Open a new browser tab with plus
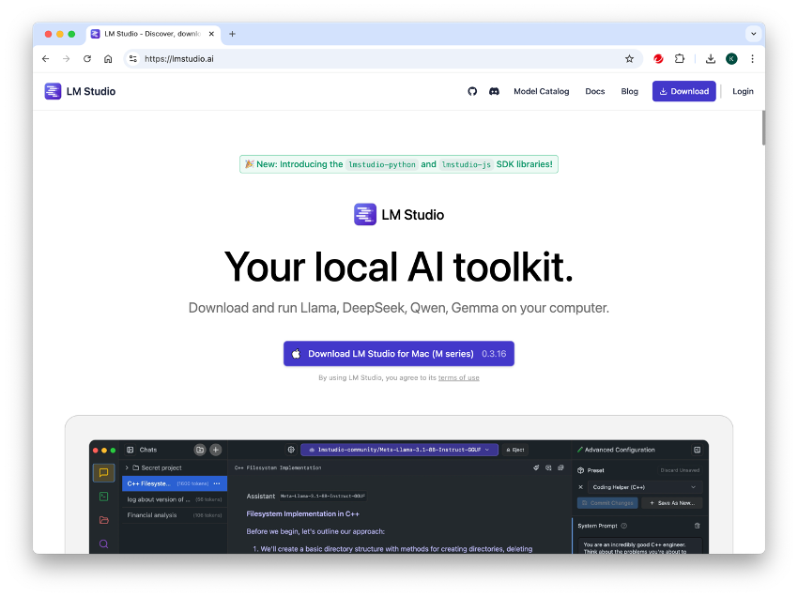The height and width of the screenshot is (597, 798). 232,34
